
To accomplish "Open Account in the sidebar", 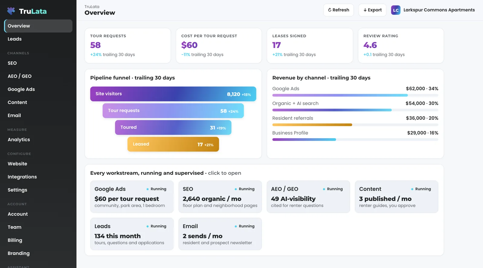I will pyautogui.click(x=38, y=214).
